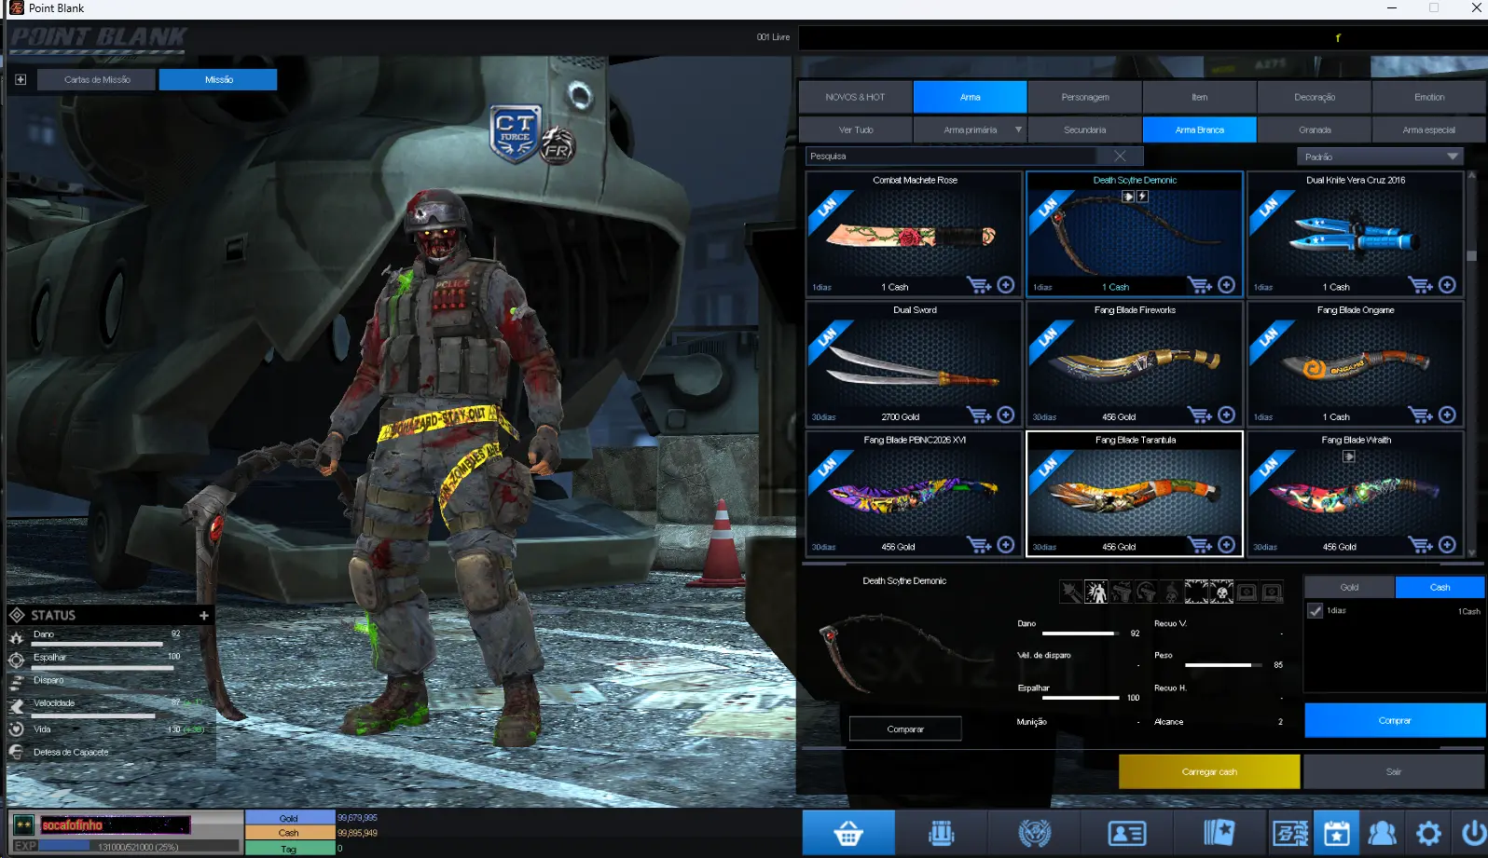Click the skull ability icon

point(1221,592)
